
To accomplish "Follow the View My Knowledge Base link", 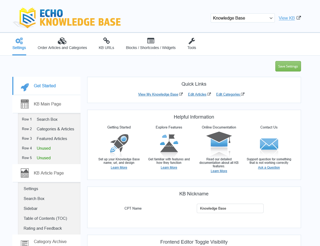I will 158,94.
